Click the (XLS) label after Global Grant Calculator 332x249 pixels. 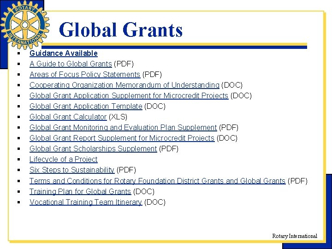point(118,117)
